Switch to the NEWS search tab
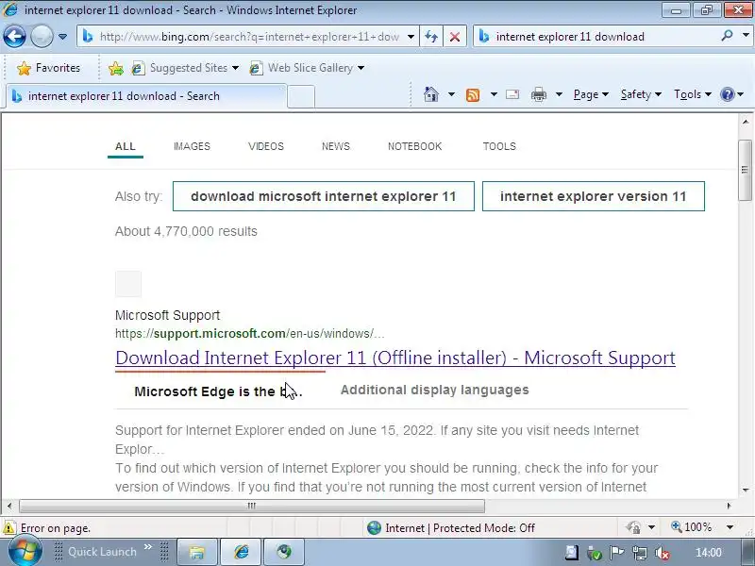 336,146
